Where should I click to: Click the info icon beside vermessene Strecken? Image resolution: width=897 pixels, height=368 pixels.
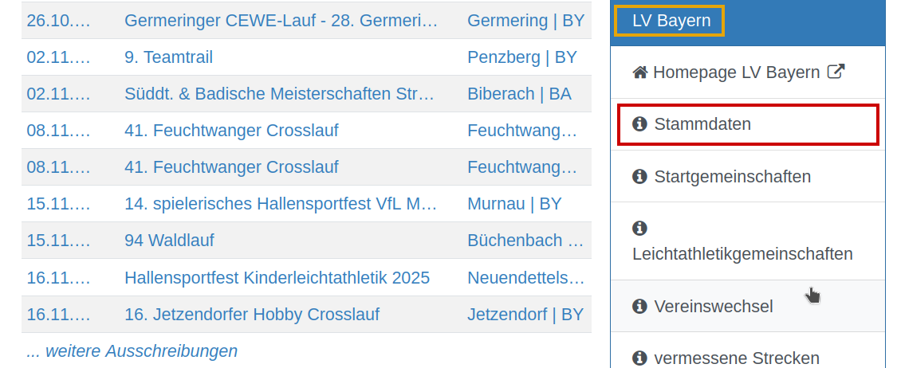coord(639,358)
